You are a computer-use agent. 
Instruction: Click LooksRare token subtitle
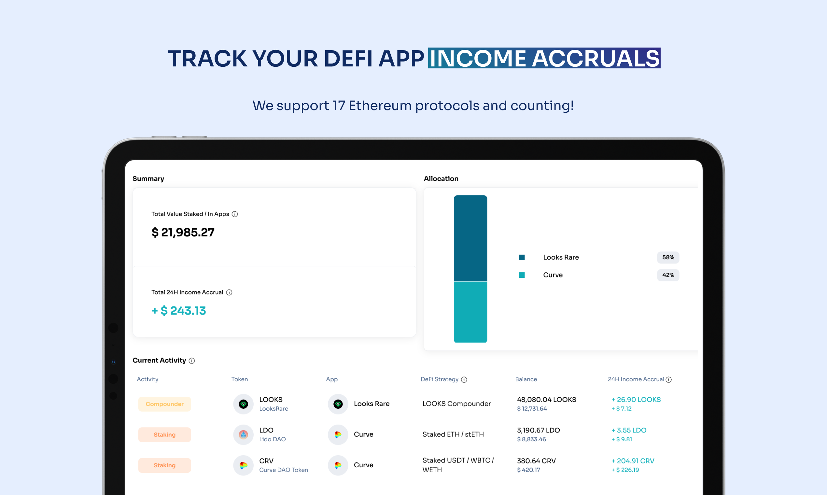274,409
